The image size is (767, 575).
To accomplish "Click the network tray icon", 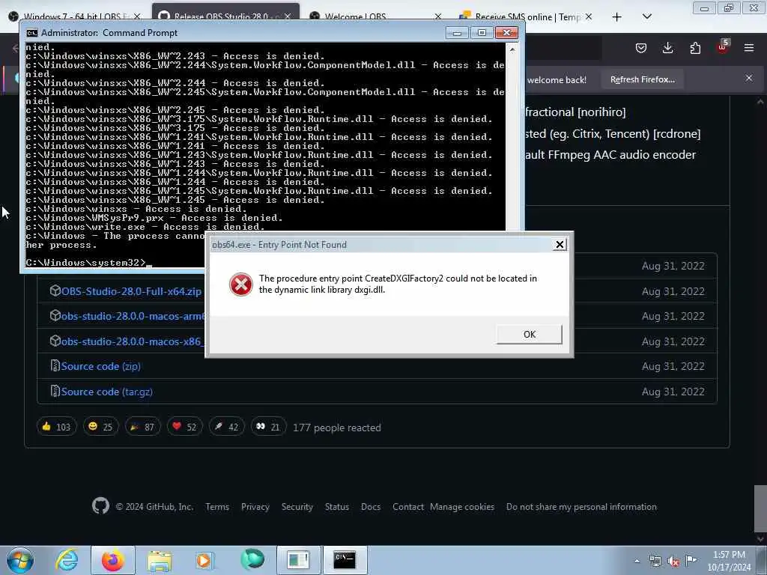I will point(655,562).
